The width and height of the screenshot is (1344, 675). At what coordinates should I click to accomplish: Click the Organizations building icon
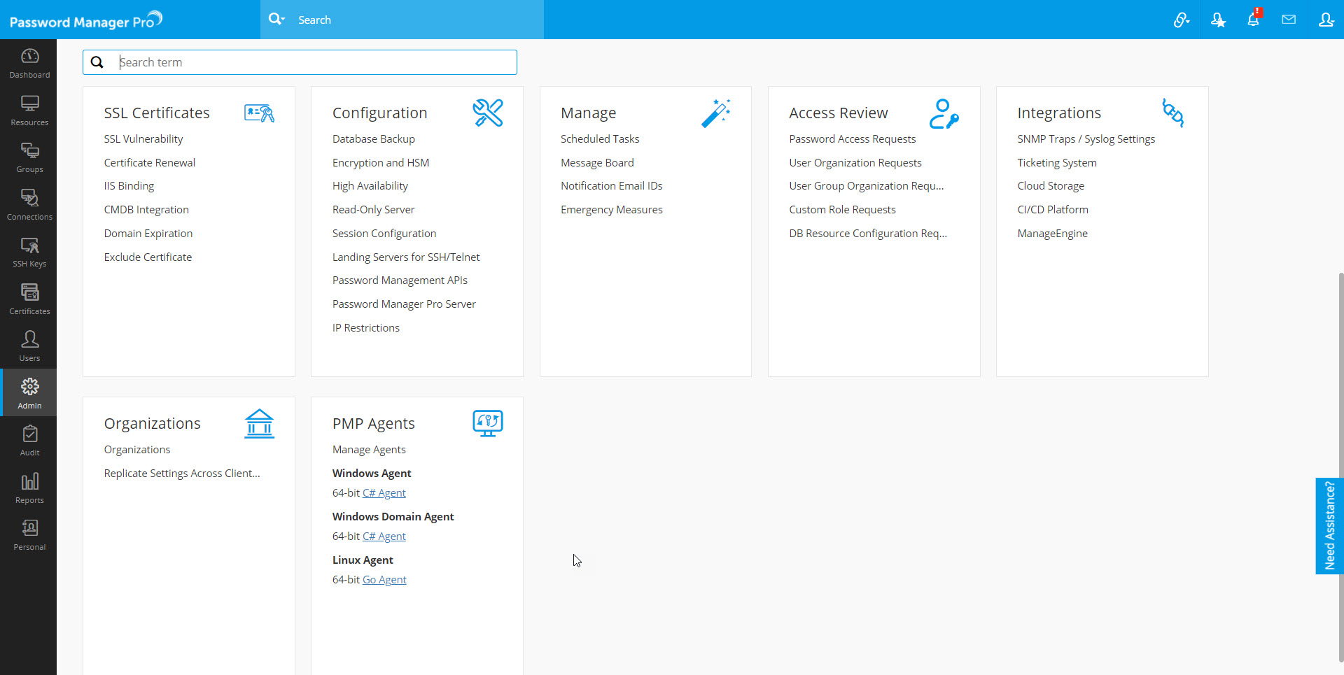coord(259,423)
